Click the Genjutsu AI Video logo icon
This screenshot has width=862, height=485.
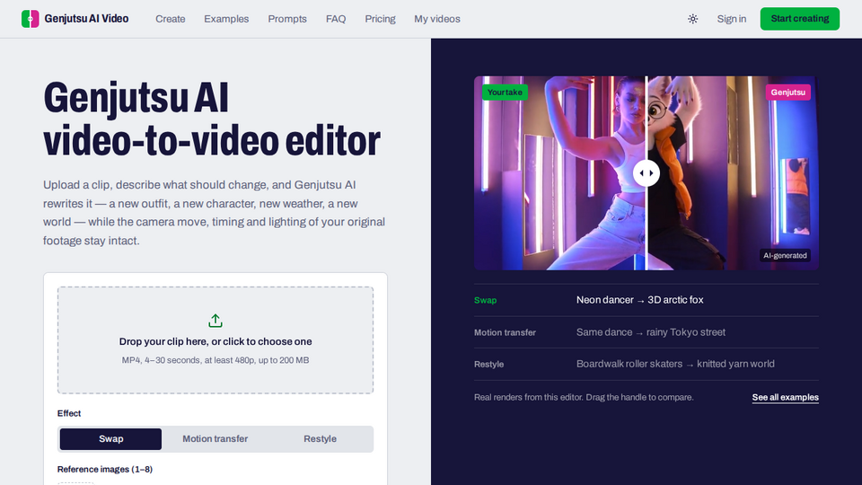(31, 19)
